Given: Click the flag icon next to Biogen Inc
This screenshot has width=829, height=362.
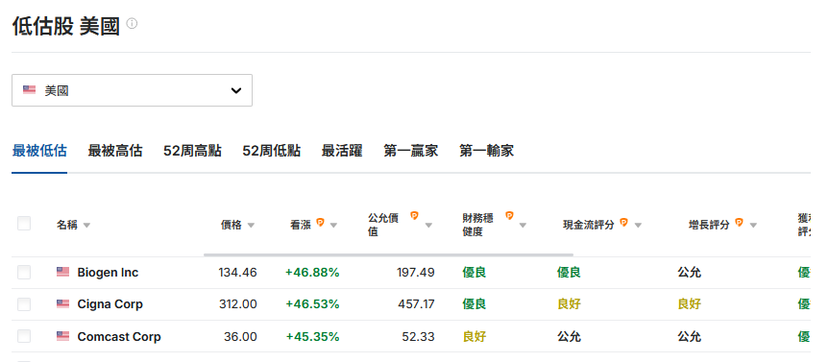Looking at the screenshot, I should coord(62,272).
